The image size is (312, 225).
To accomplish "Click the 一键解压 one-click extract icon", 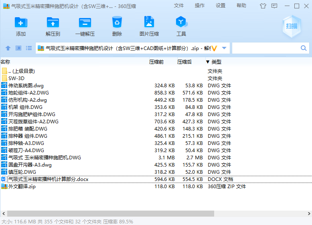I will point(85,22).
